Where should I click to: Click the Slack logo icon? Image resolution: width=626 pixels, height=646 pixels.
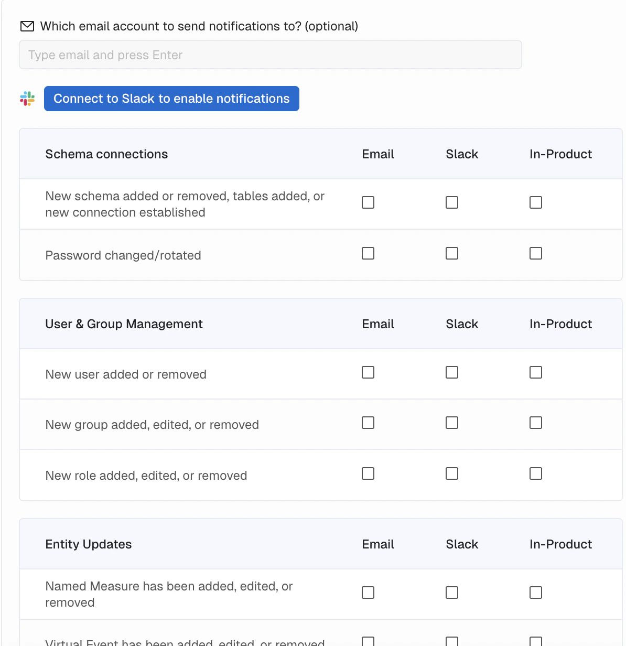[x=27, y=99]
